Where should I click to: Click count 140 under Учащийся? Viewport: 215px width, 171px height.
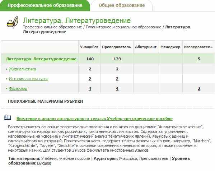90,59
